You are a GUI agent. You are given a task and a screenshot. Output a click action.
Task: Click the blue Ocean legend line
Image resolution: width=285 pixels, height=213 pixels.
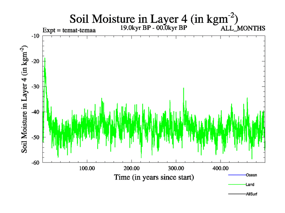pyautogui.click(x=237, y=175)
